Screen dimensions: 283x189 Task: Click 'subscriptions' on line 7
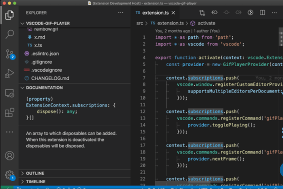click(x=205, y=78)
